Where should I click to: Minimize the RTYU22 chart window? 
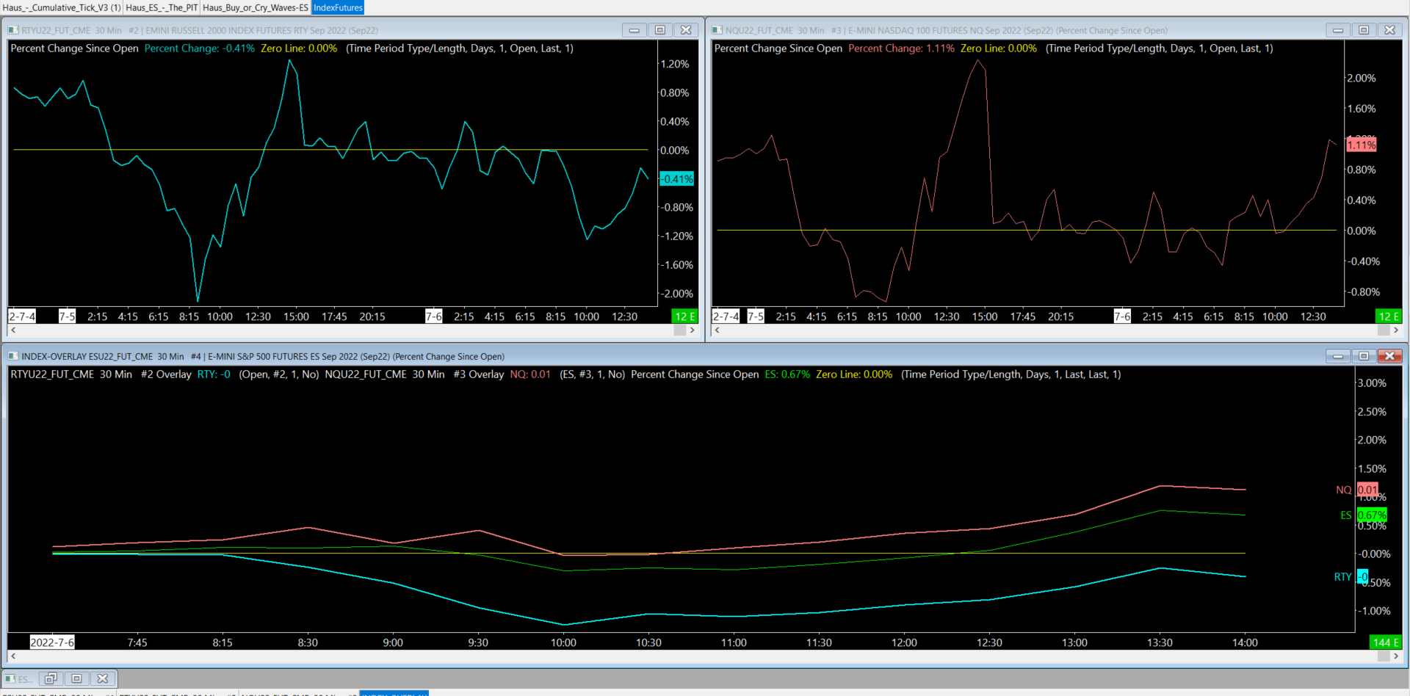click(634, 30)
